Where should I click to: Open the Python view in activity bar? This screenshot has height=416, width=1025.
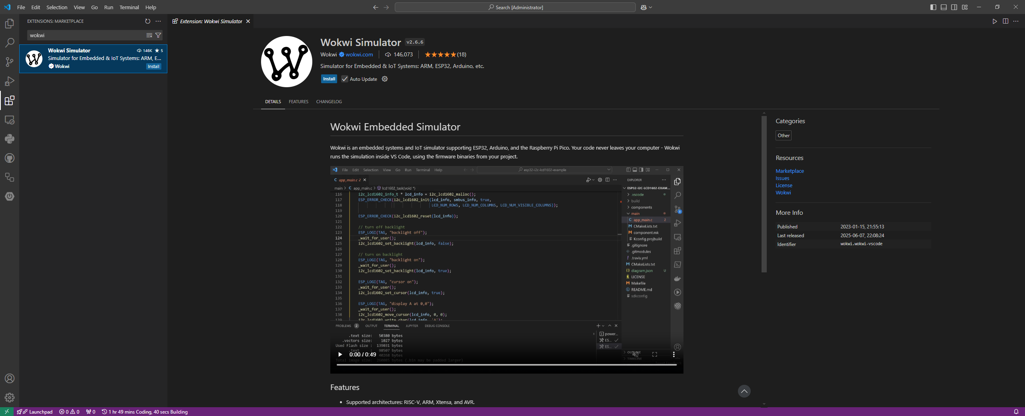click(10, 139)
